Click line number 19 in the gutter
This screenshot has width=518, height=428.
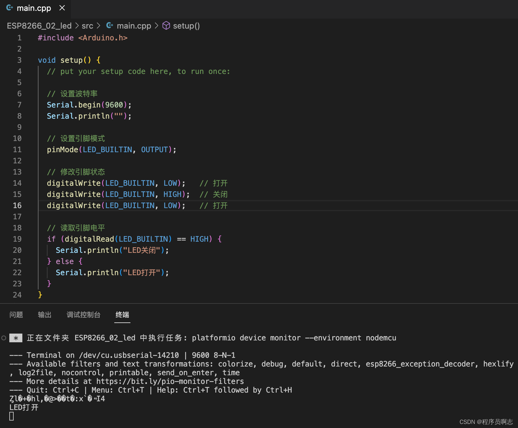17,239
